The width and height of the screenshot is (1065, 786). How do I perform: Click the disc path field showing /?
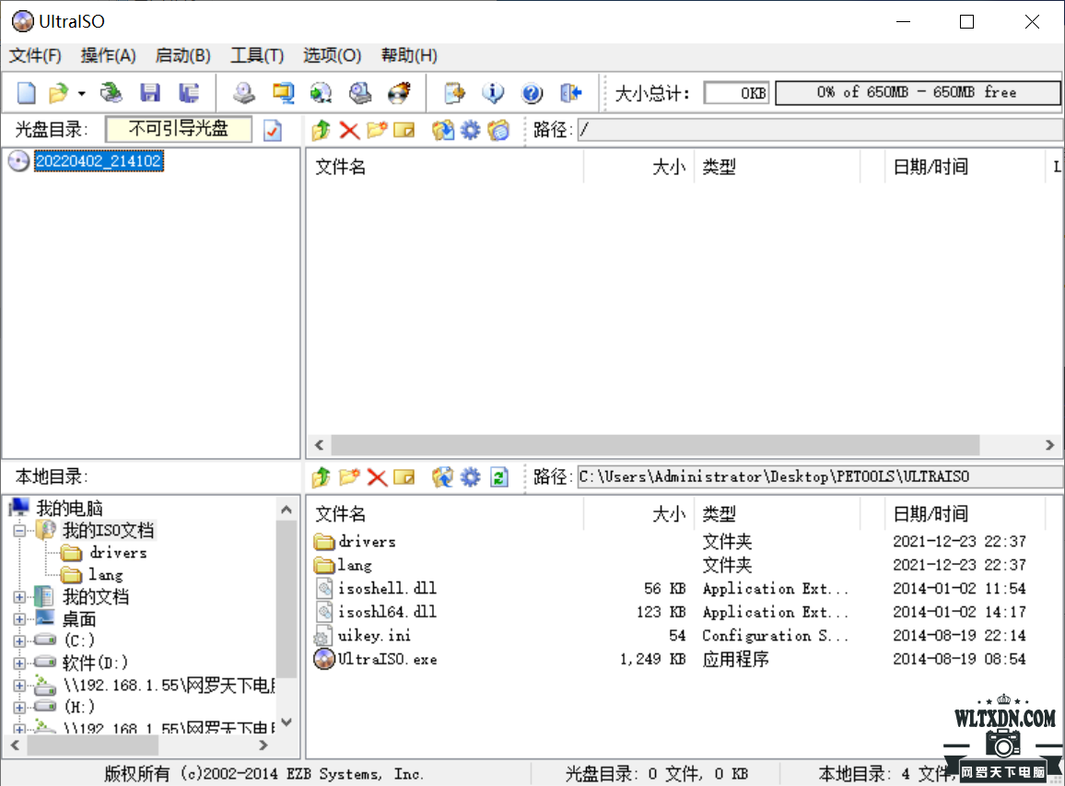pos(819,130)
